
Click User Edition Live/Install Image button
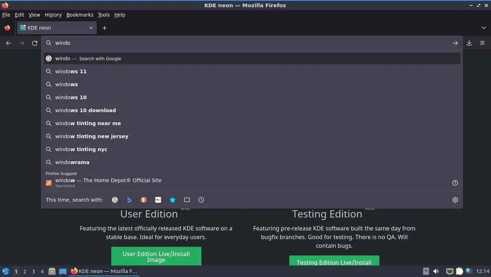[156, 256]
